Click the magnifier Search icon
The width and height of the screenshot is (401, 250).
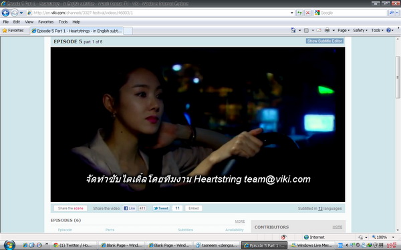click(x=391, y=13)
